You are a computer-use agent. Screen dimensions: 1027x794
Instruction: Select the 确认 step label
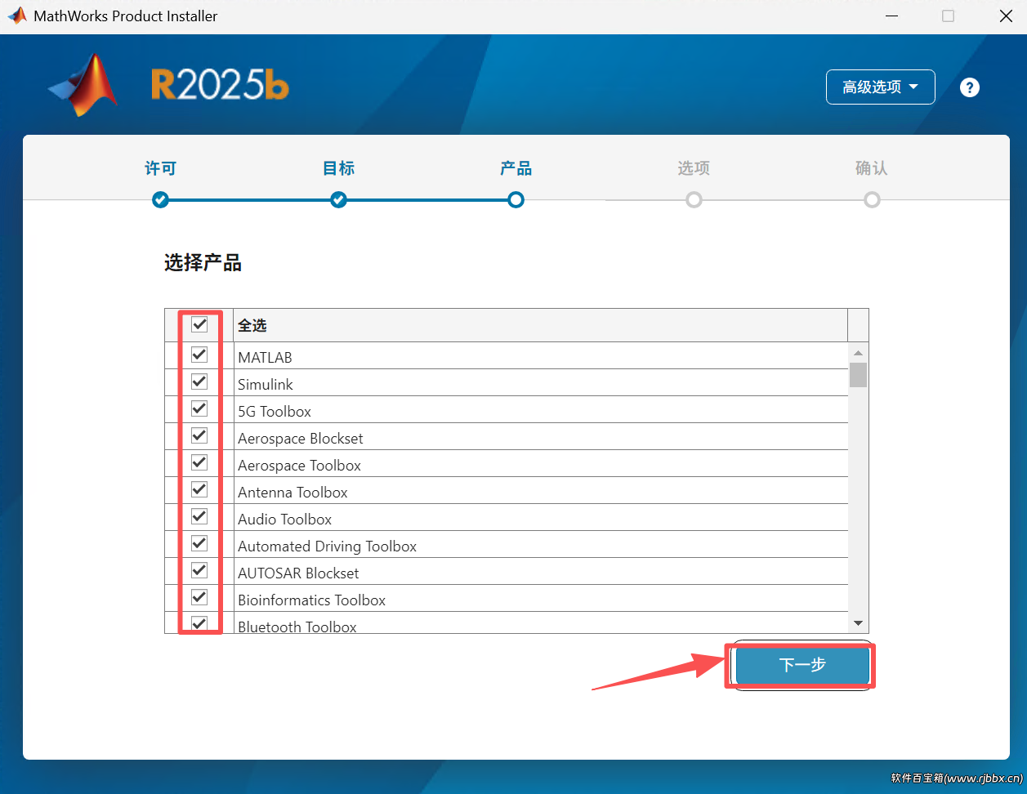tap(871, 168)
